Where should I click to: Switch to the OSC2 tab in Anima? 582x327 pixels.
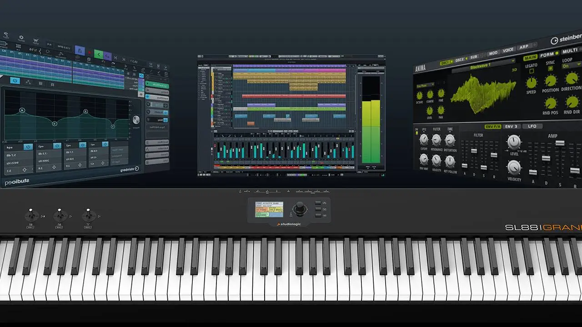[460, 60]
